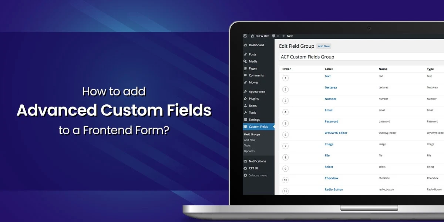444x222 pixels.
Task: Open the Appearance menu item
Action: (x=257, y=92)
